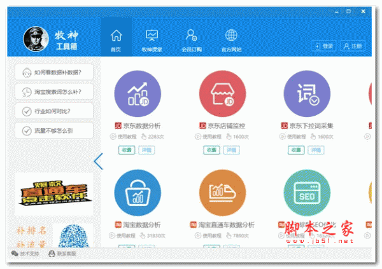Open the 京东数据分析 tool icon

(138, 94)
